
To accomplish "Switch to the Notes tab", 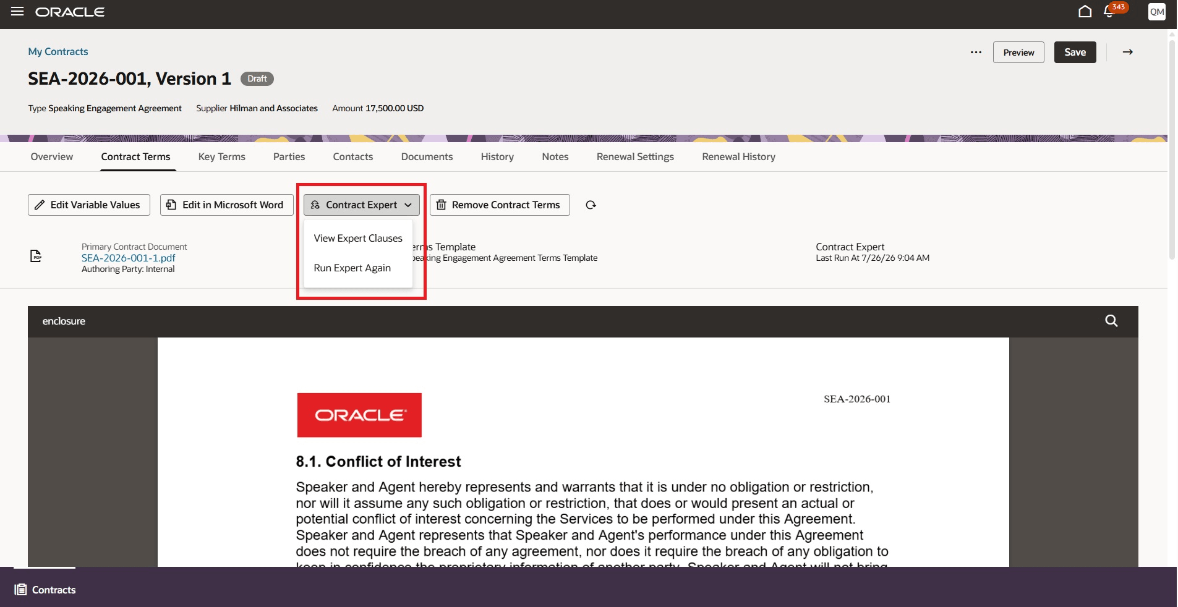I will [555, 157].
